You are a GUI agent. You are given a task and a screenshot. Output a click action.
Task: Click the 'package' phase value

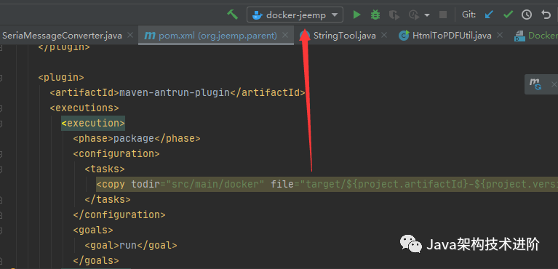tap(134, 138)
